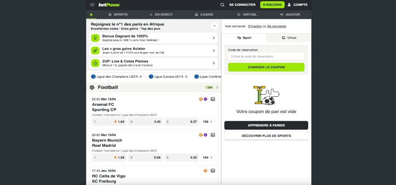Click Les + gros gains Aviator title
This screenshot has height=185, width=396.
point(124,49)
